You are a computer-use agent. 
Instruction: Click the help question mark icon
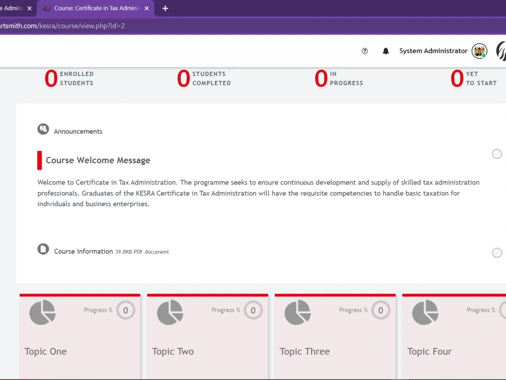click(x=364, y=51)
